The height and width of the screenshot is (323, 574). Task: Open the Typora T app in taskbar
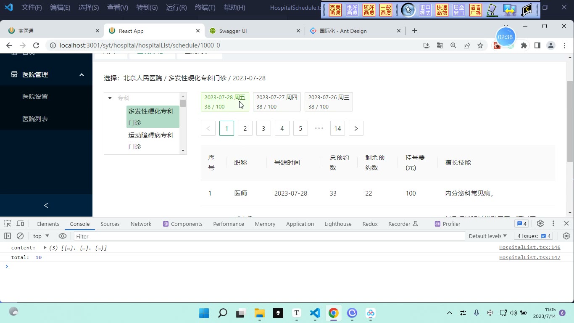(297, 313)
